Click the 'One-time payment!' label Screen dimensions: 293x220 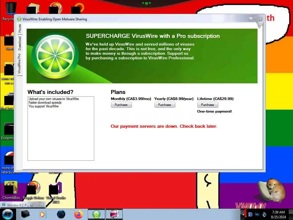(x=214, y=111)
